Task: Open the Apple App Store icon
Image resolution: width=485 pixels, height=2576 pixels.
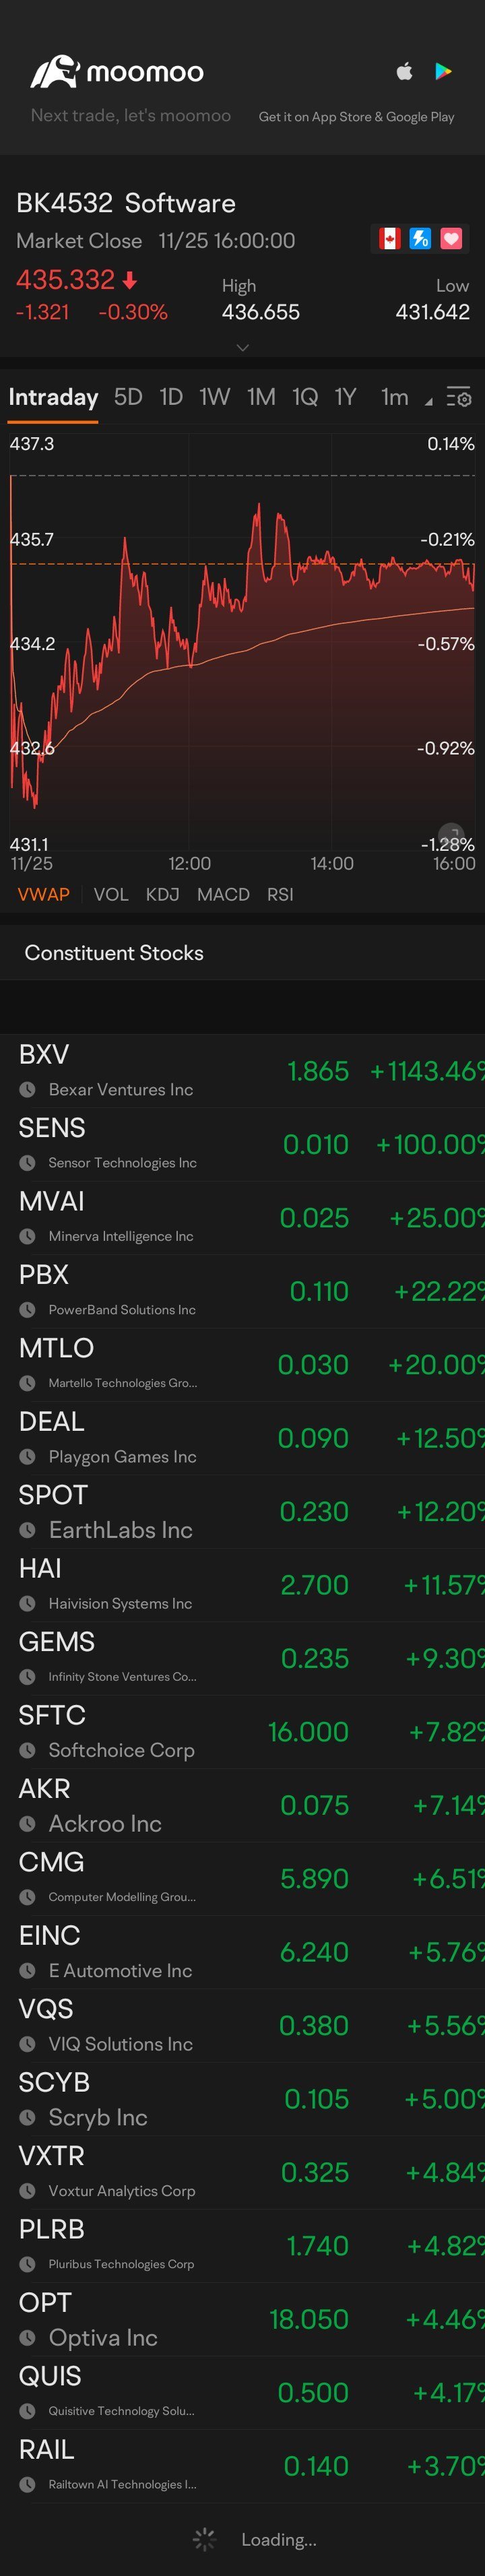Action: (x=404, y=71)
